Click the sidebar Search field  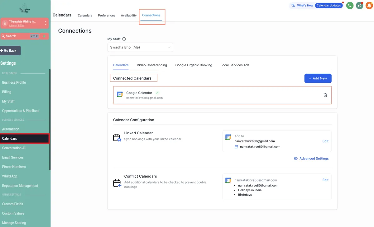(19, 36)
